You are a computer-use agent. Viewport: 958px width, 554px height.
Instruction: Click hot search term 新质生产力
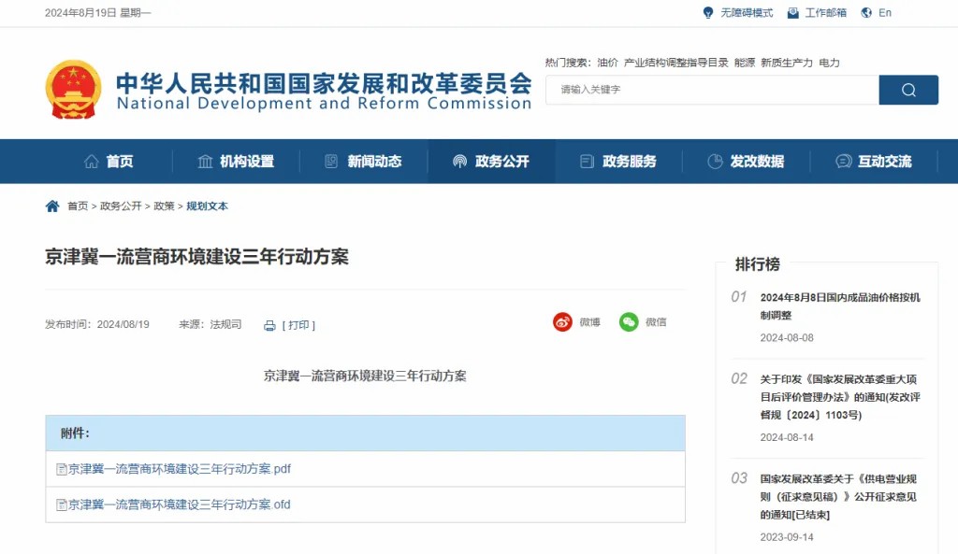pos(786,63)
